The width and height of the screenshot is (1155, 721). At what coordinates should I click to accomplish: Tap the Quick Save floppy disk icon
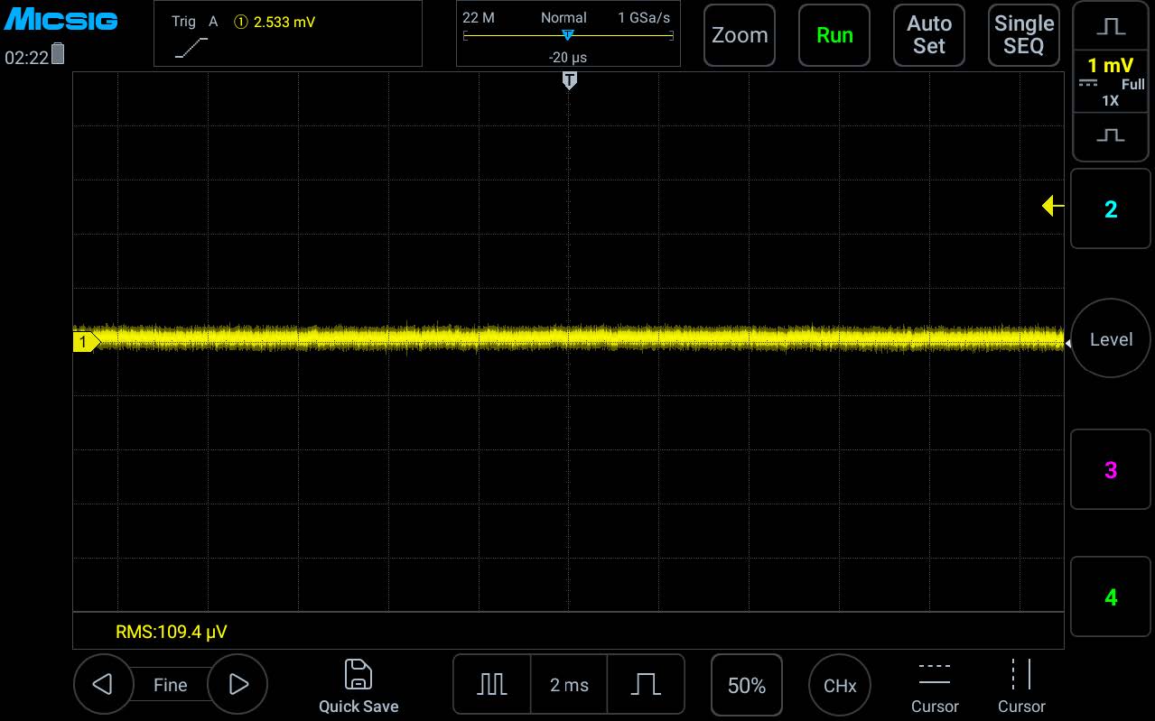[359, 674]
